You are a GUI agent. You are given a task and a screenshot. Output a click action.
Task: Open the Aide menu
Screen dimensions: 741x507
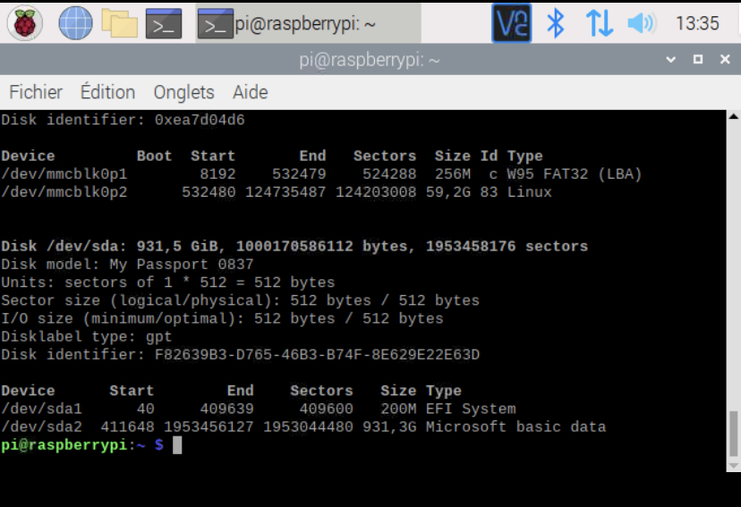(x=251, y=92)
